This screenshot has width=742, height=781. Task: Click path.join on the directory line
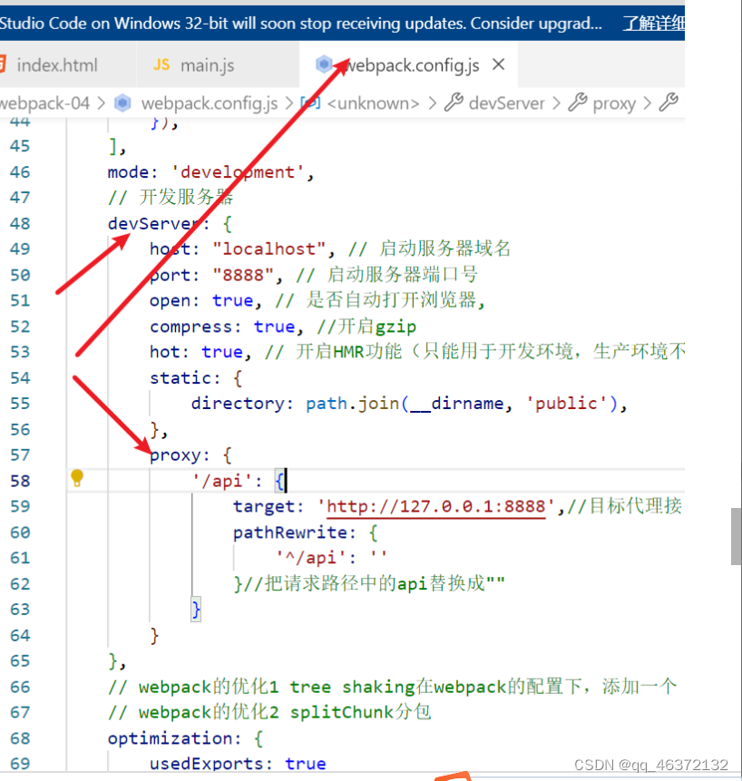(x=353, y=403)
